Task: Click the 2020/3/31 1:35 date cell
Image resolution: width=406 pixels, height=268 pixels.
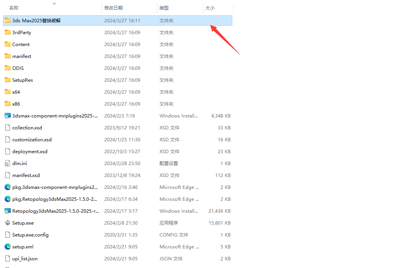Action: click(x=121, y=235)
